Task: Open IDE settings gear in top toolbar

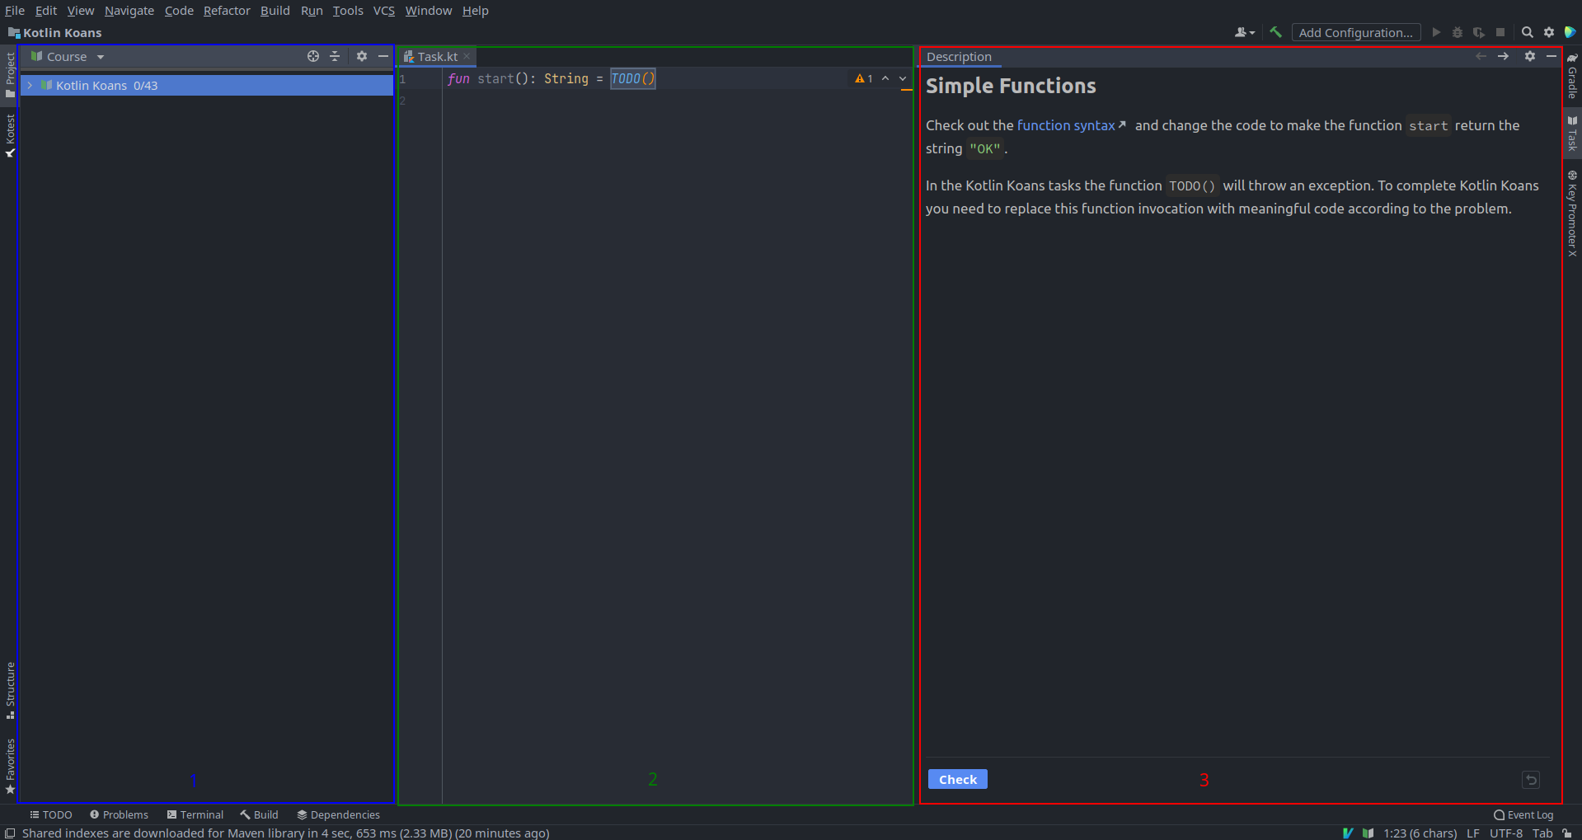Action: [1549, 32]
